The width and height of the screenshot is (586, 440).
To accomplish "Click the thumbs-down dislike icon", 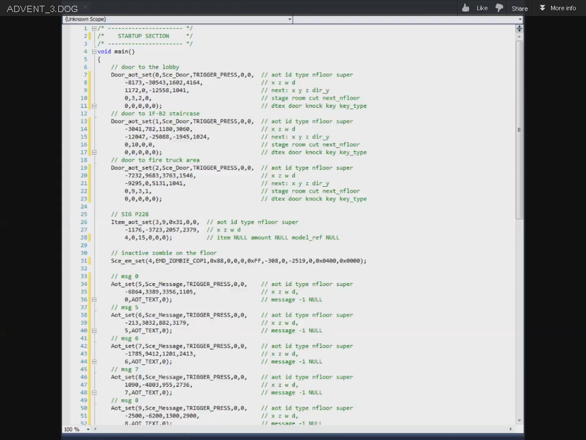I will (x=499, y=7).
